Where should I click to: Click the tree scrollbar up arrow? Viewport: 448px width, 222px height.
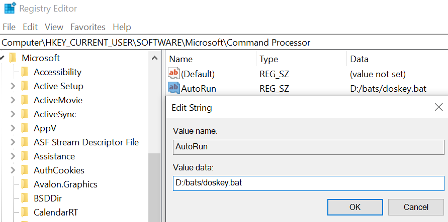(x=154, y=58)
